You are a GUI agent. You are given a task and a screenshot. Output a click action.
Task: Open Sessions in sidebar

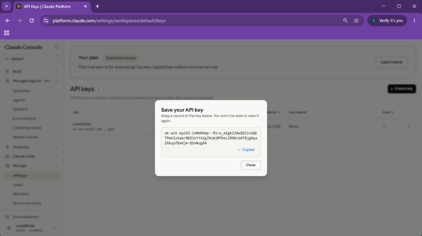coord(20,109)
